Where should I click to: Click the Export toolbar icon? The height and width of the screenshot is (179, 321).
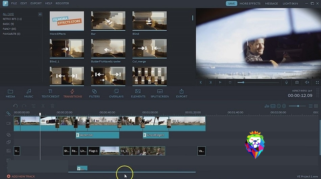click(181, 93)
